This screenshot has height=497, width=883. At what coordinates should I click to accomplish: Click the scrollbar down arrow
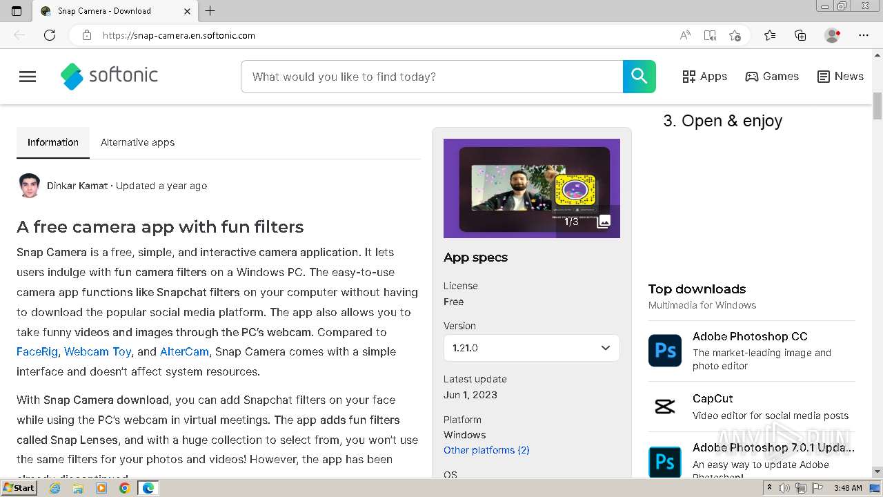(x=877, y=472)
